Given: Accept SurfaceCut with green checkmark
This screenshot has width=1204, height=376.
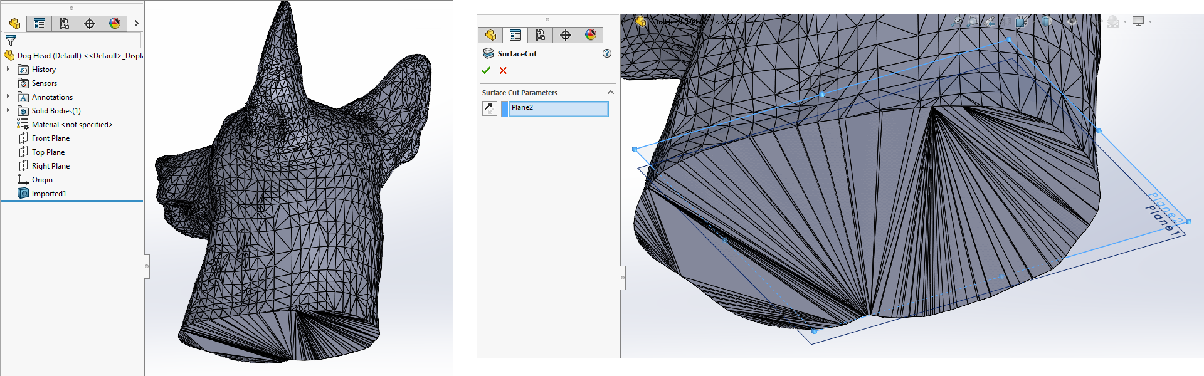Looking at the screenshot, I should (486, 70).
